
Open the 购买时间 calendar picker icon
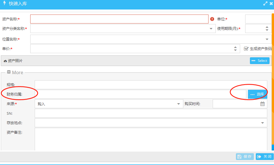coord(263,104)
